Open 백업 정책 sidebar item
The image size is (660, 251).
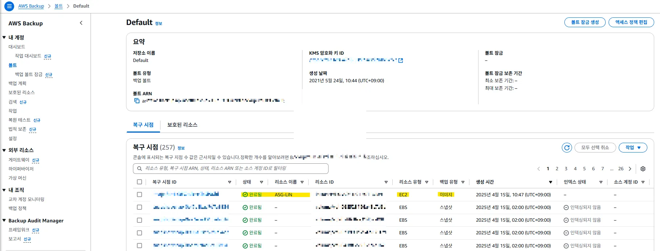point(17,208)
